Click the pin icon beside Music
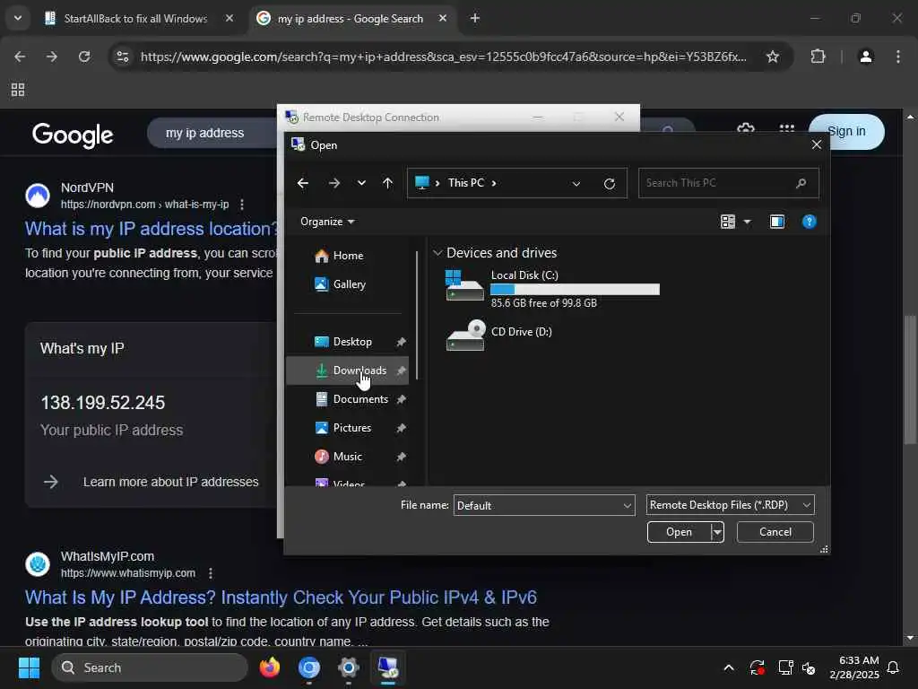The height and width of the screenshot is (689, 918). [401, 457]
